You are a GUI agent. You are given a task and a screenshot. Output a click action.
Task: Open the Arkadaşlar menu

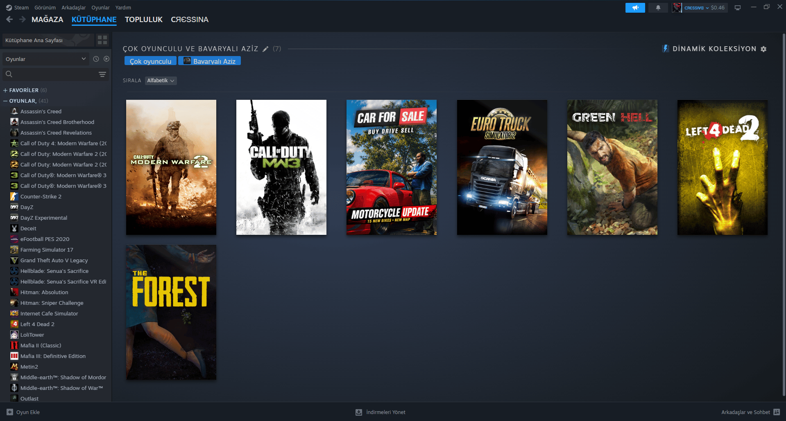point(74,8)
